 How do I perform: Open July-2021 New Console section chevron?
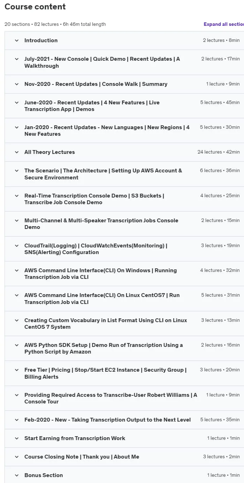point(17,59)
